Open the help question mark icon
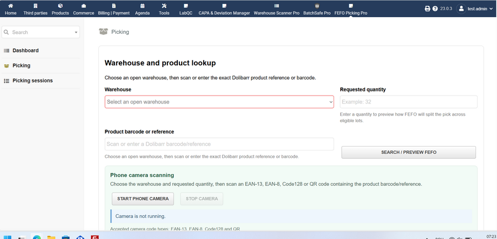 (435, 8)
